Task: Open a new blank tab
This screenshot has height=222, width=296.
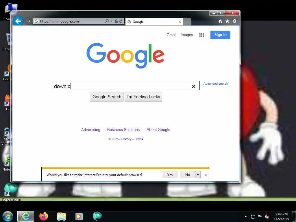Action: coord(187,22)
